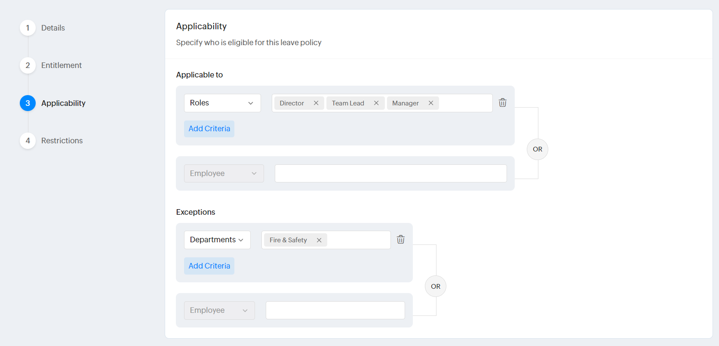Click the employee field under Exceptions

click(335, 310)
